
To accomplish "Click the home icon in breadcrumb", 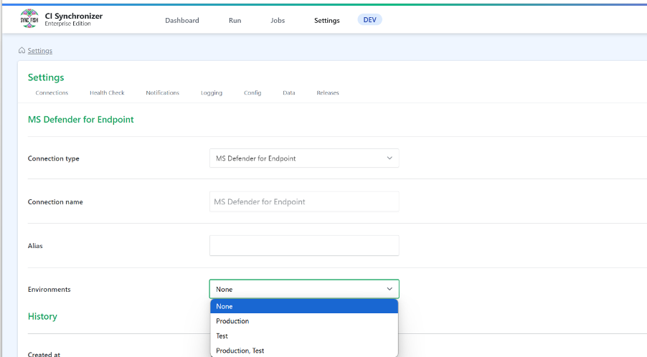I will click(x=22, y=50).
